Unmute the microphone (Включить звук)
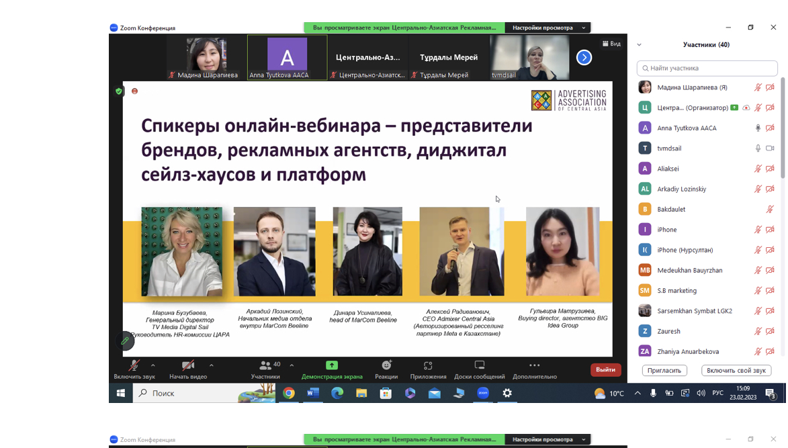 point(134,365)
